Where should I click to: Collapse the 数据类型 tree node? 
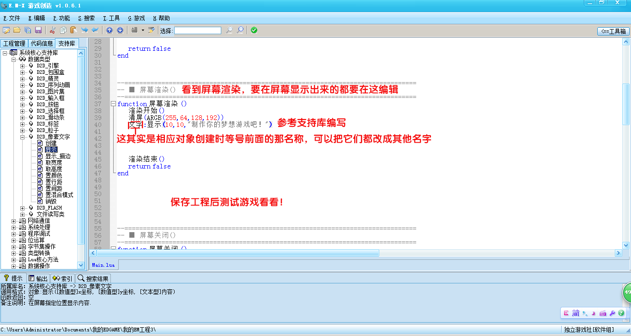click(13, 59)
